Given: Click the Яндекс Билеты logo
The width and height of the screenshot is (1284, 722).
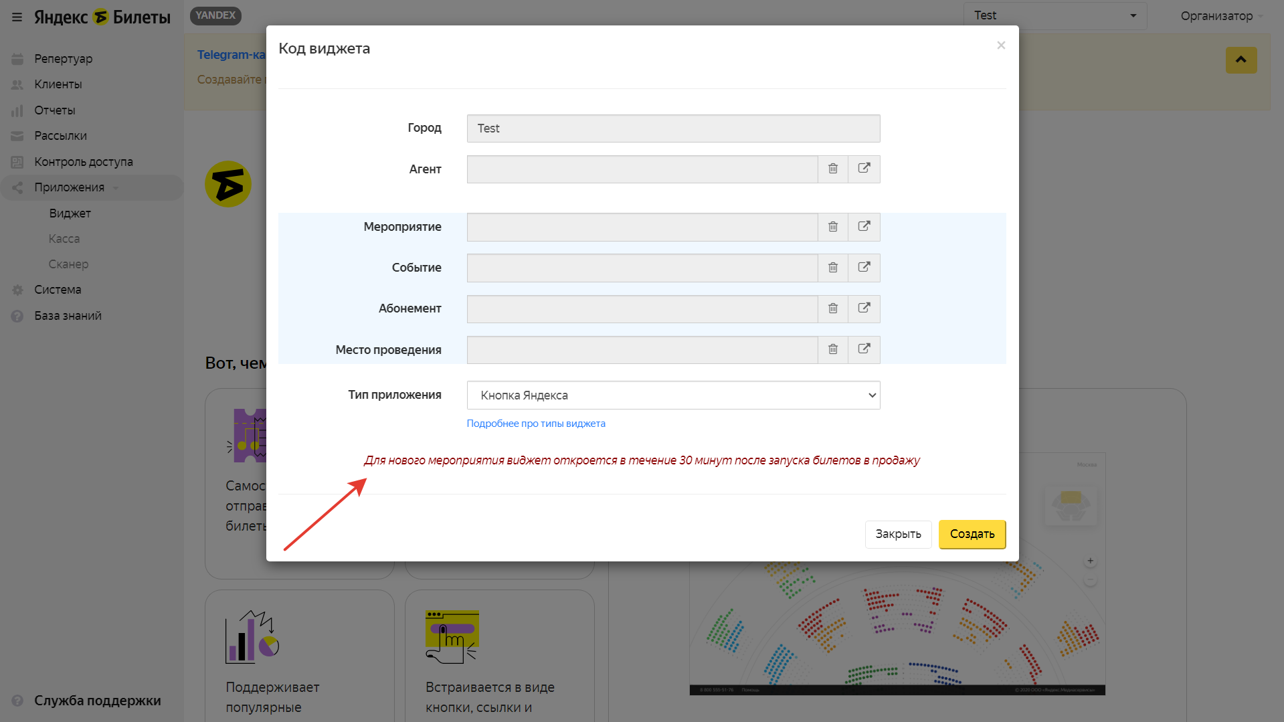Looking at the screenshot, I should 102,17.
